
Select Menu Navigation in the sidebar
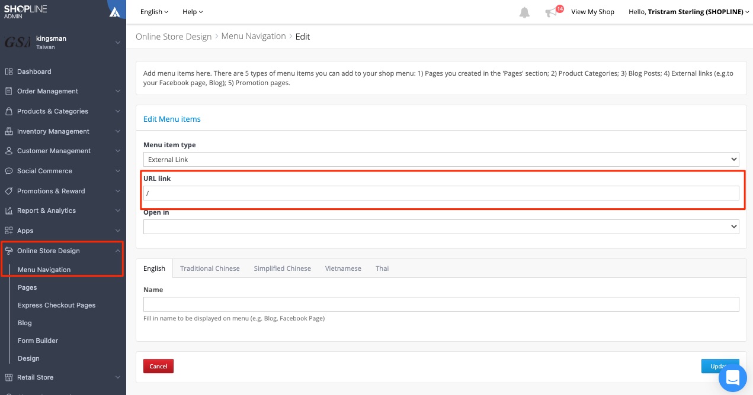[44, 270]
